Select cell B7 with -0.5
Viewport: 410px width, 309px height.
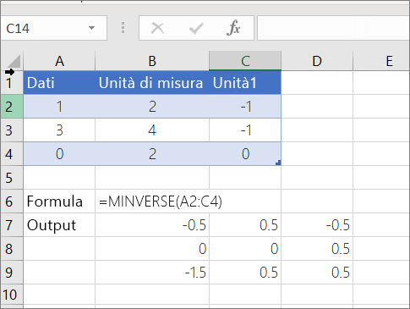(x=152, y=225)
